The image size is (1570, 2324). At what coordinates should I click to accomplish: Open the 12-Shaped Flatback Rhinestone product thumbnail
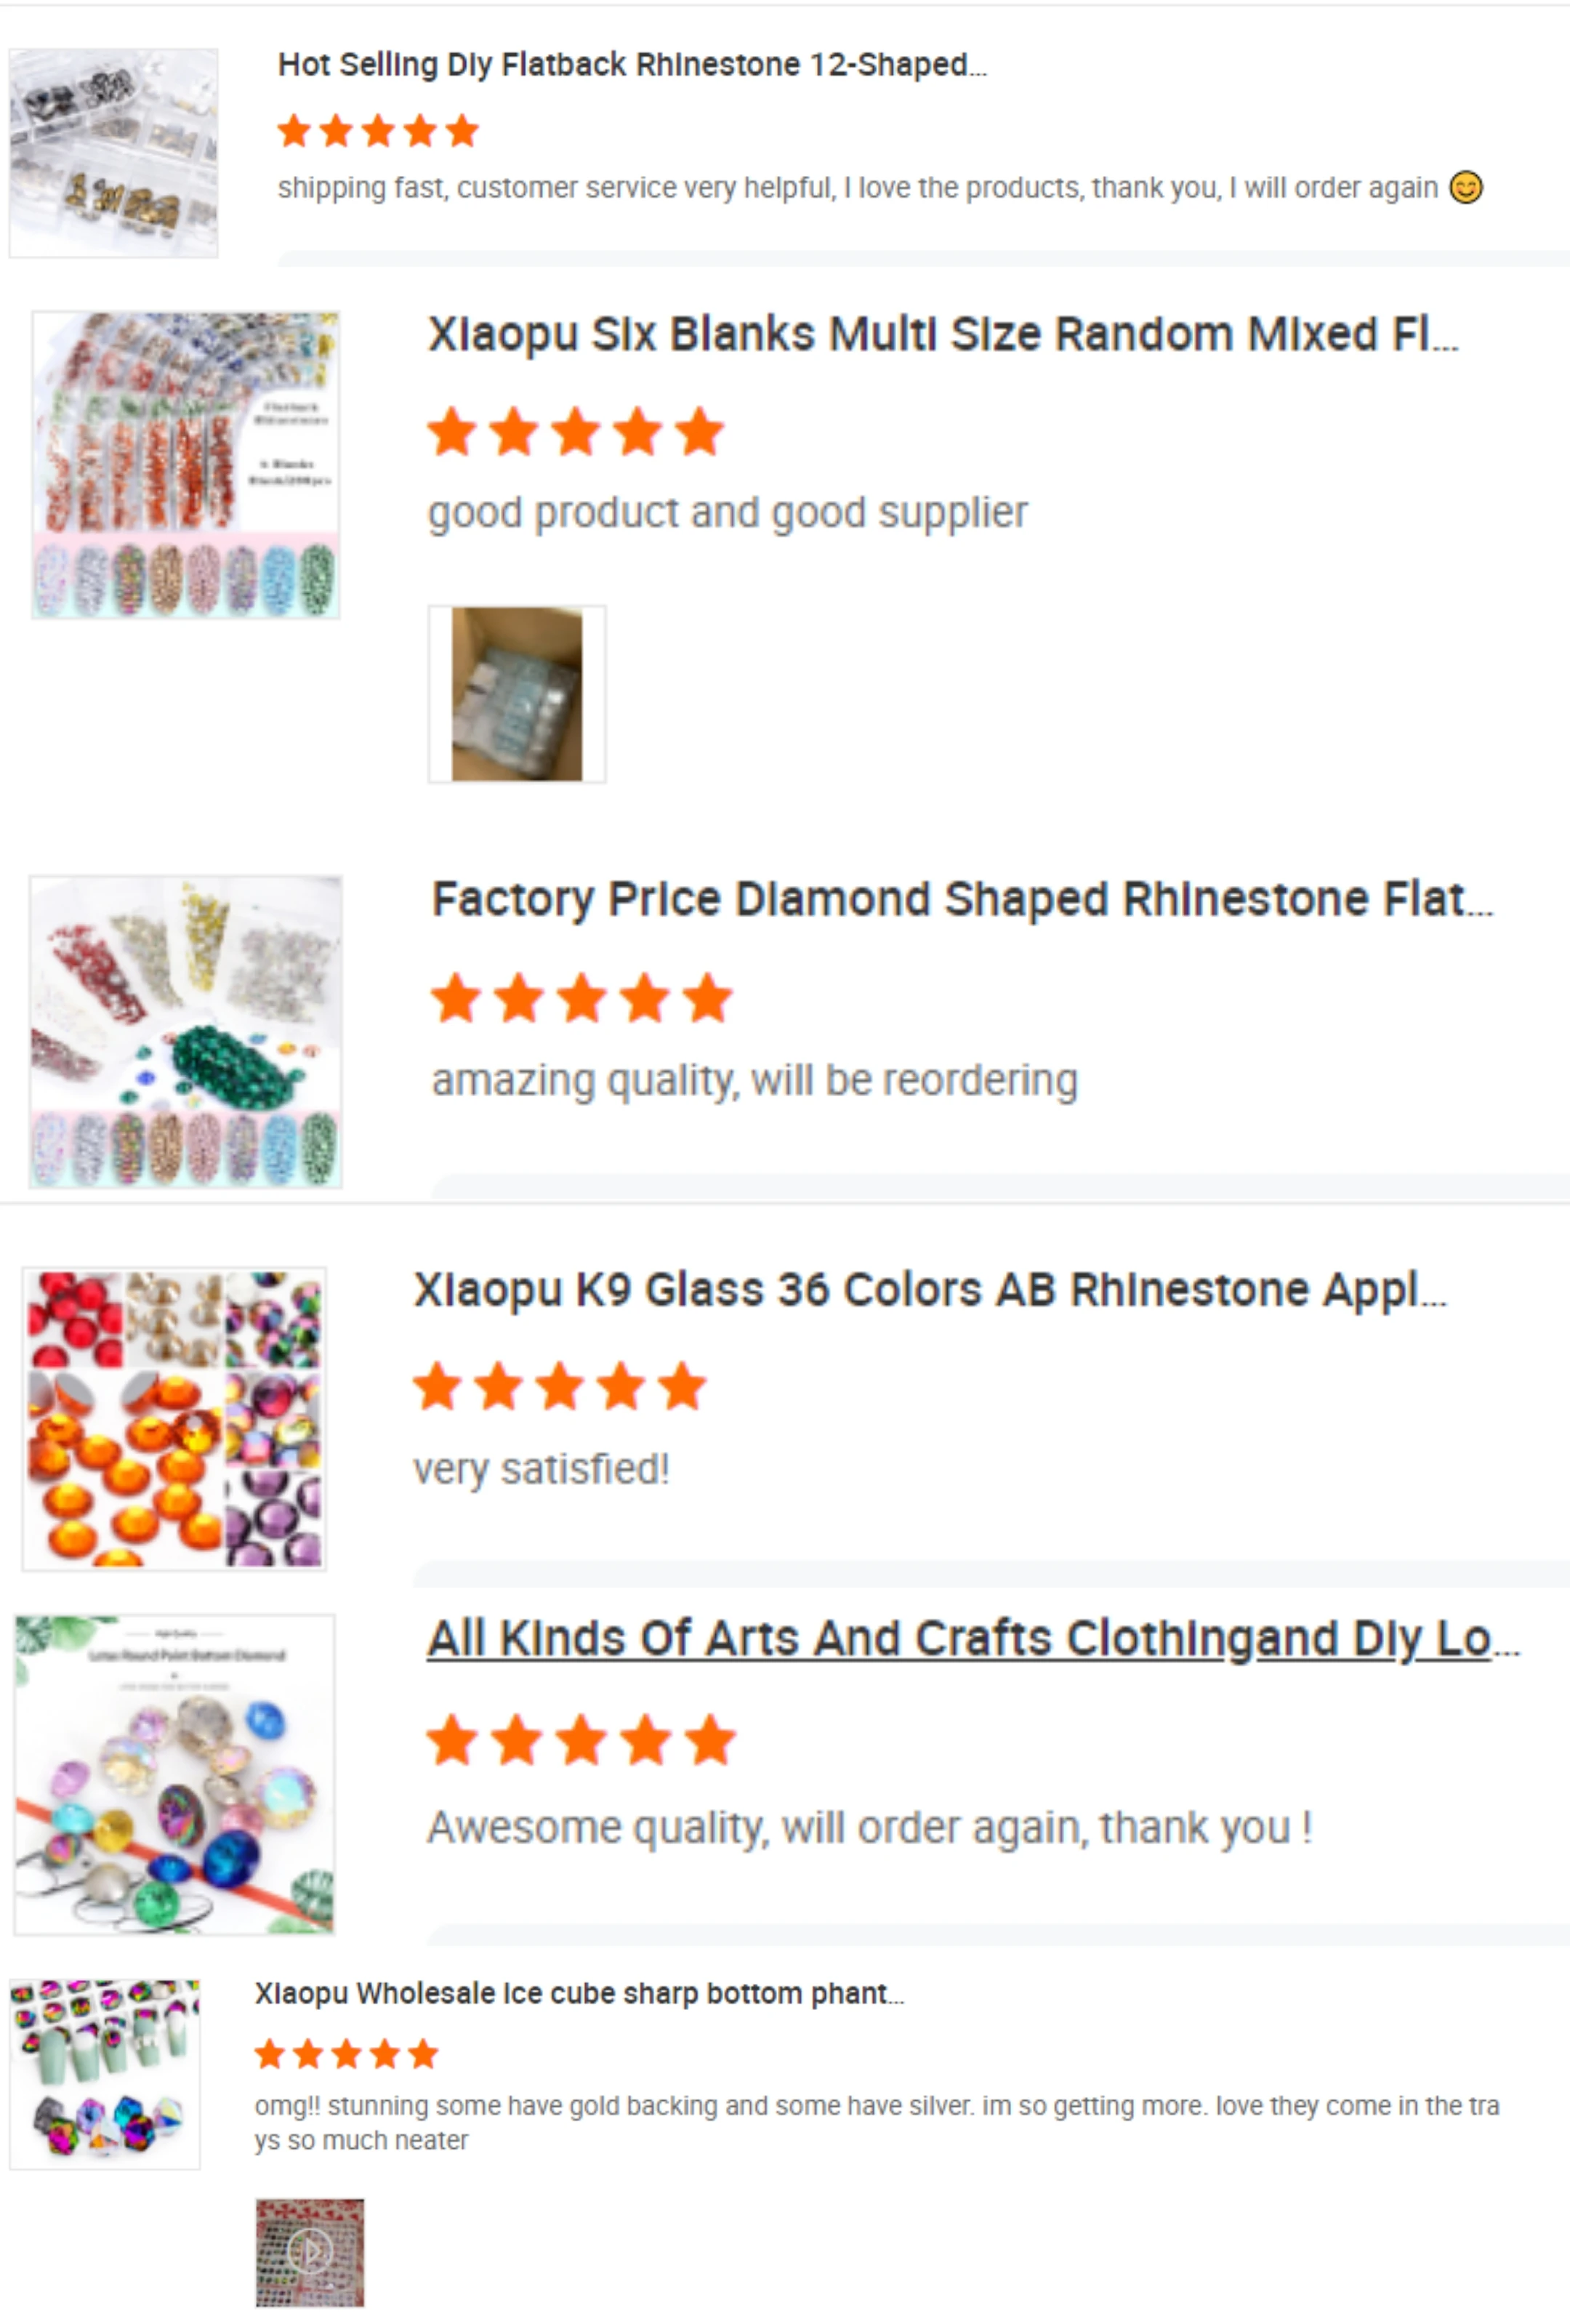click(114, 153)
